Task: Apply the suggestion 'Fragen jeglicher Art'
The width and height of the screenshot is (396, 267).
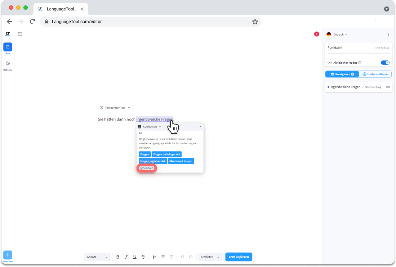Action: 152,161
